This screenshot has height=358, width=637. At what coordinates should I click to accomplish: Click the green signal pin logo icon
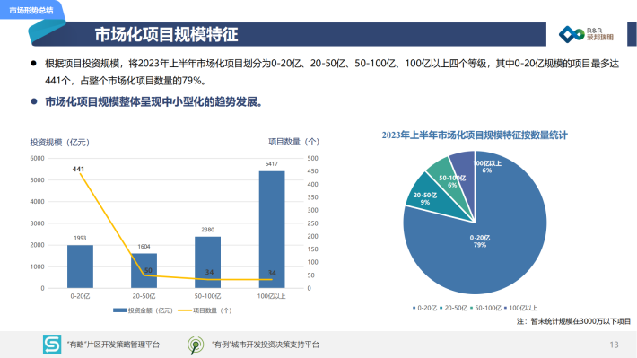pos(196,345)
